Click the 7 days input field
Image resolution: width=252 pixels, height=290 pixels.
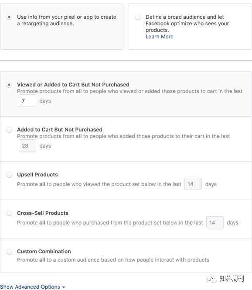pyautogui.click(x=27, y=100)
